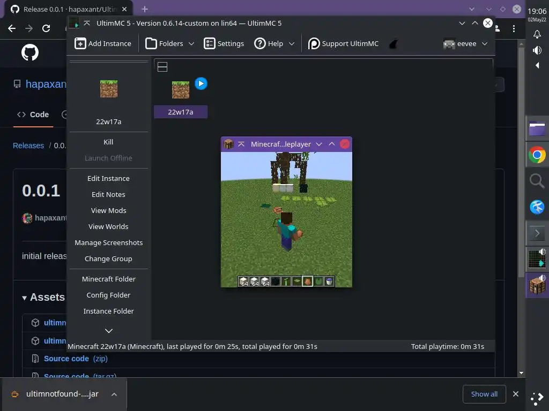Click the sidebar 22w17a grass block icon
The image size is (549, 411).
109,88
